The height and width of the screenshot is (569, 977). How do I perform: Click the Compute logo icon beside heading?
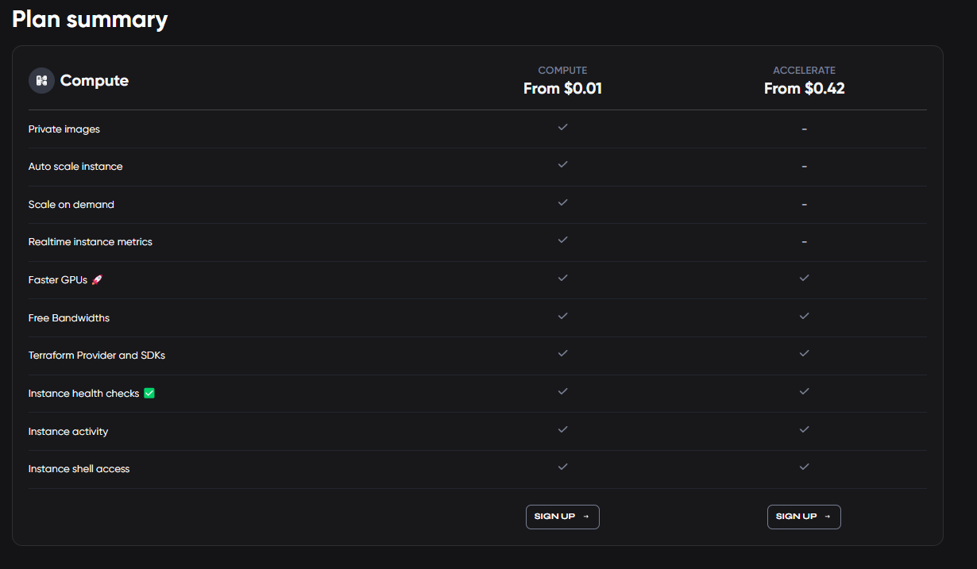pos(41,80)
